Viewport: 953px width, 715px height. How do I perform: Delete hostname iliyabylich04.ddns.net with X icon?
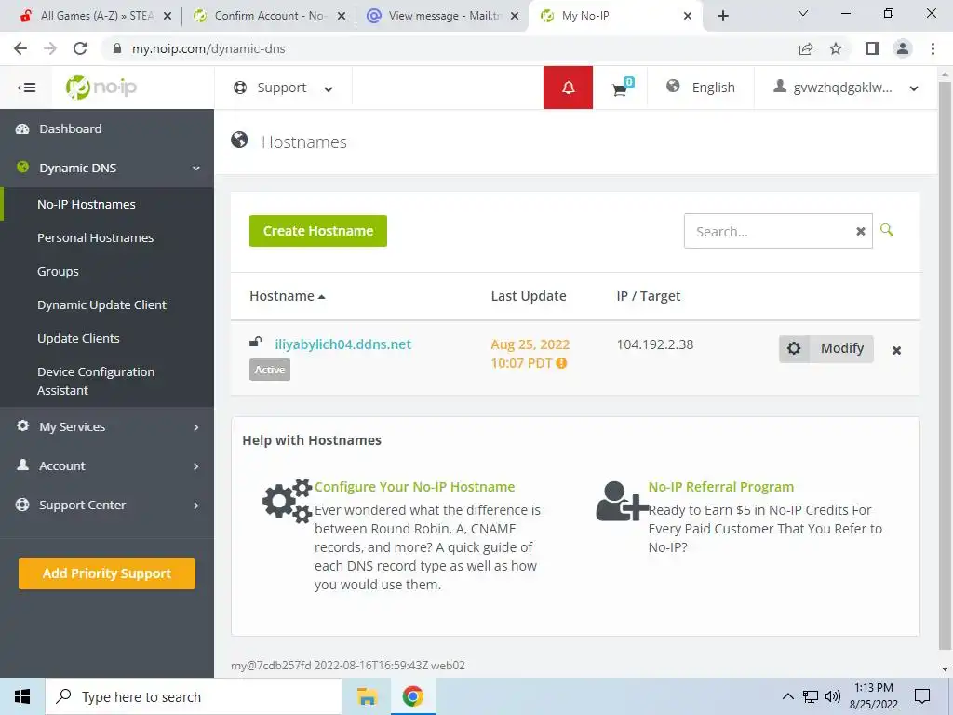tap(896, 350)
